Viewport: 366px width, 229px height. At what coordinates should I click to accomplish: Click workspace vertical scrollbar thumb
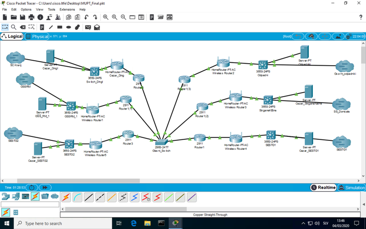[364, 55]
